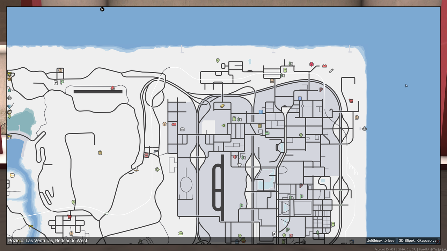
Task: Click the white t-shirt clothing blip
Action: point(239,165)
